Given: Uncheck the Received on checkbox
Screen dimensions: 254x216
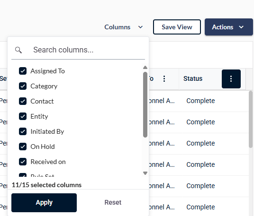Looking at the screenshot, I should pos(23,162).
